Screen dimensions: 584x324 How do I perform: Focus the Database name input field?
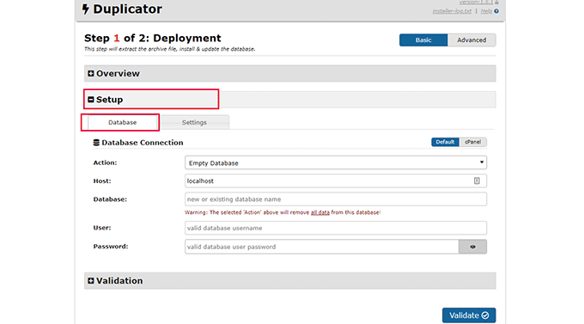pyautogui.click(x=336, y=199)
